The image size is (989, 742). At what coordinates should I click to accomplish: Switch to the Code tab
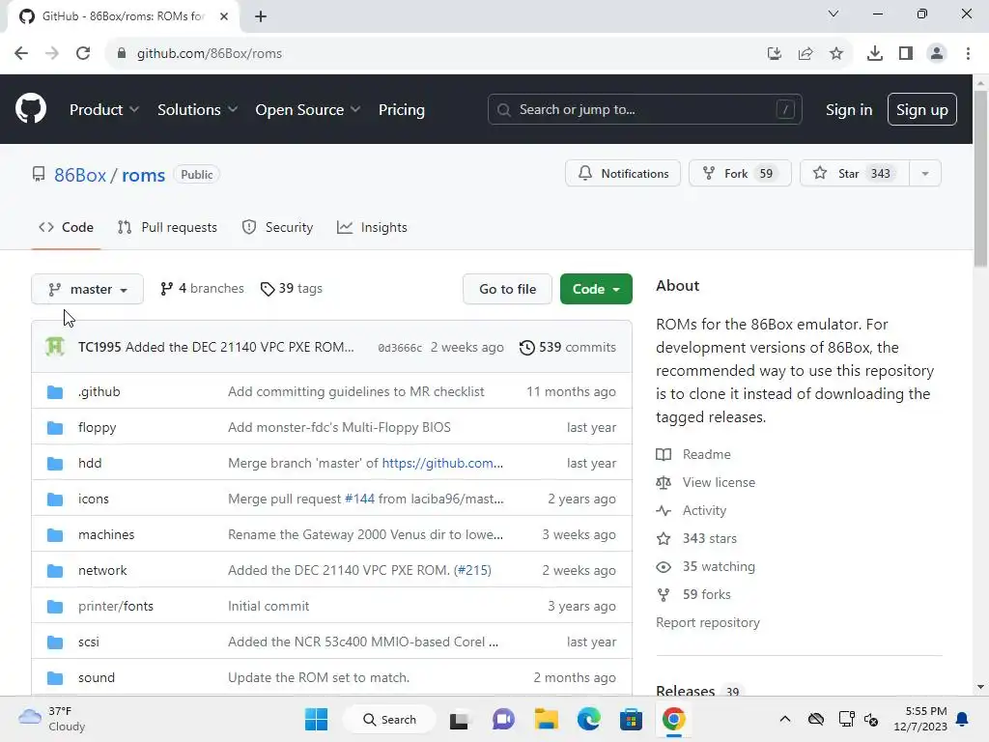coord(67,227)
